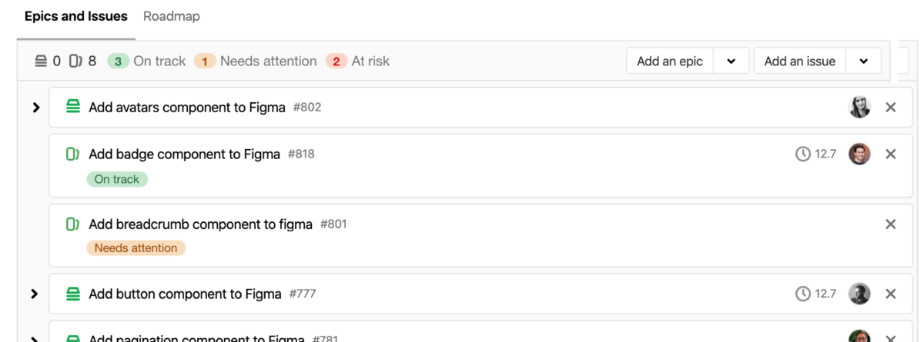Viewport: 924px width, 342px height.
Task: Click the orange Needs attention label
Action: (x=136, y=248)
